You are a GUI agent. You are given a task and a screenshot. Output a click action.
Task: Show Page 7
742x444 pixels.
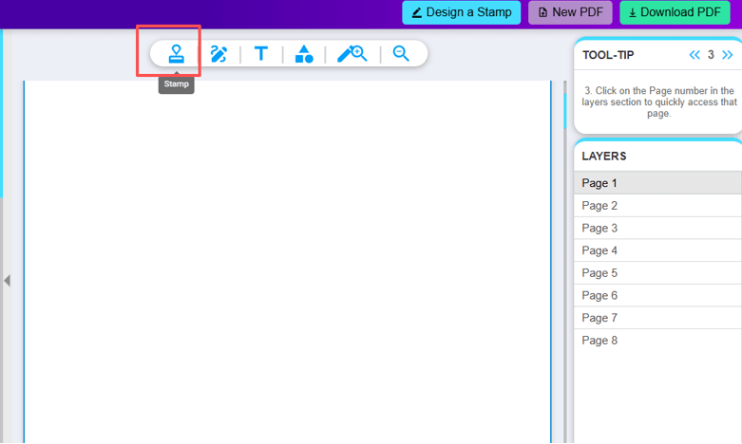pyautogui.click(x=657, y=318)
